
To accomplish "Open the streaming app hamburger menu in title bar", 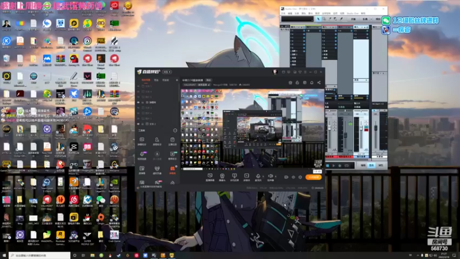I will click(x=305, y=72).
